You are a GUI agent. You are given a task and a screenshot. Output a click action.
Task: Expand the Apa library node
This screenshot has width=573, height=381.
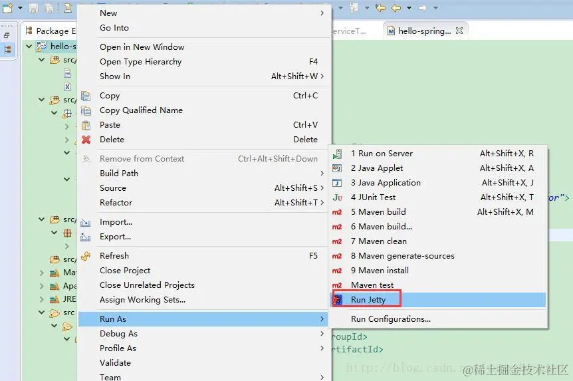[42, 286]
